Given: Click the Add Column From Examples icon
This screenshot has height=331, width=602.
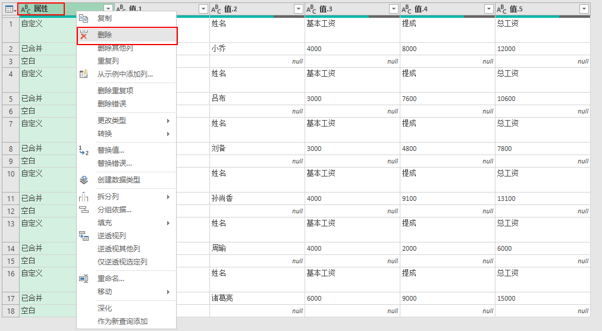Looking at the screenshot, I should 84,74.
